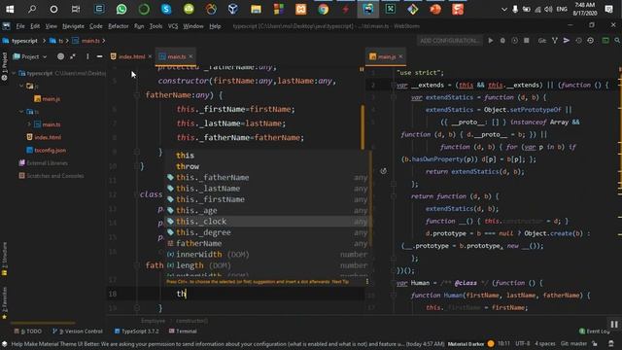Viewport: 622px width, 350px height.
Task: Collapse the ts folder node
Action: (21, 112)
